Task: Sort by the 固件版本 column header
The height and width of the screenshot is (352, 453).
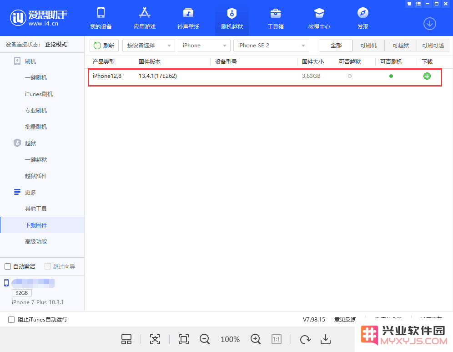Action: 149,61
